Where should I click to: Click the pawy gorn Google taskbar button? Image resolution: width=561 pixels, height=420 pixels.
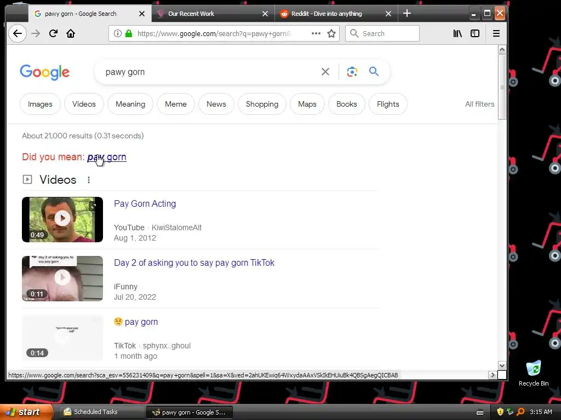pos(190,412)
